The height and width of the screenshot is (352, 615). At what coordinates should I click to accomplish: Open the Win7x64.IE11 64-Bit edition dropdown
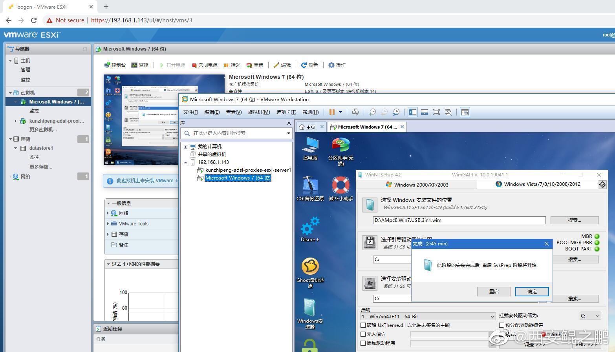(428, 316)
